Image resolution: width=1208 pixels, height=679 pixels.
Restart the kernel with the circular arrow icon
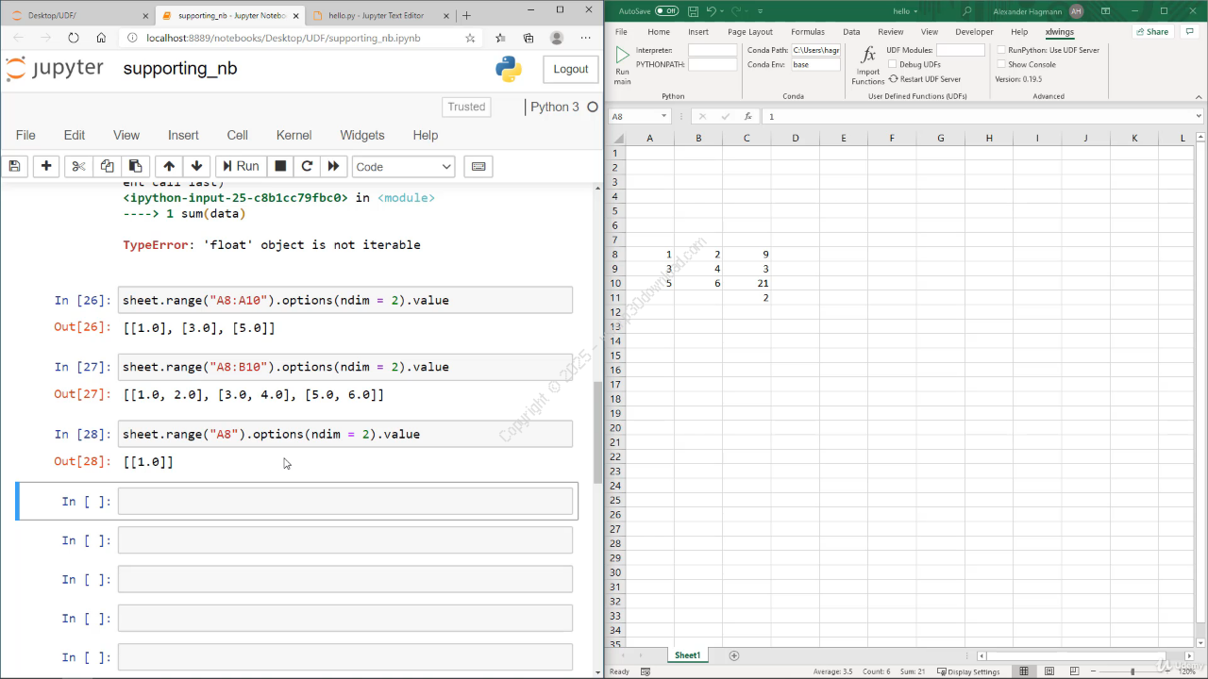coord(307,166)
